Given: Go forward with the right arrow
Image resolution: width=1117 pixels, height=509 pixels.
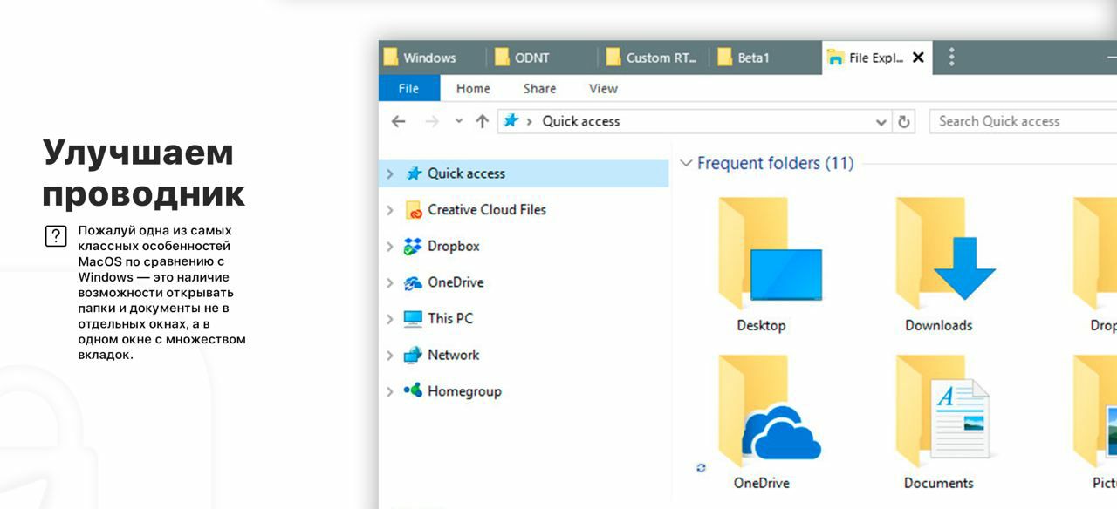Looking at the screenshot, I should pos(431,121).
